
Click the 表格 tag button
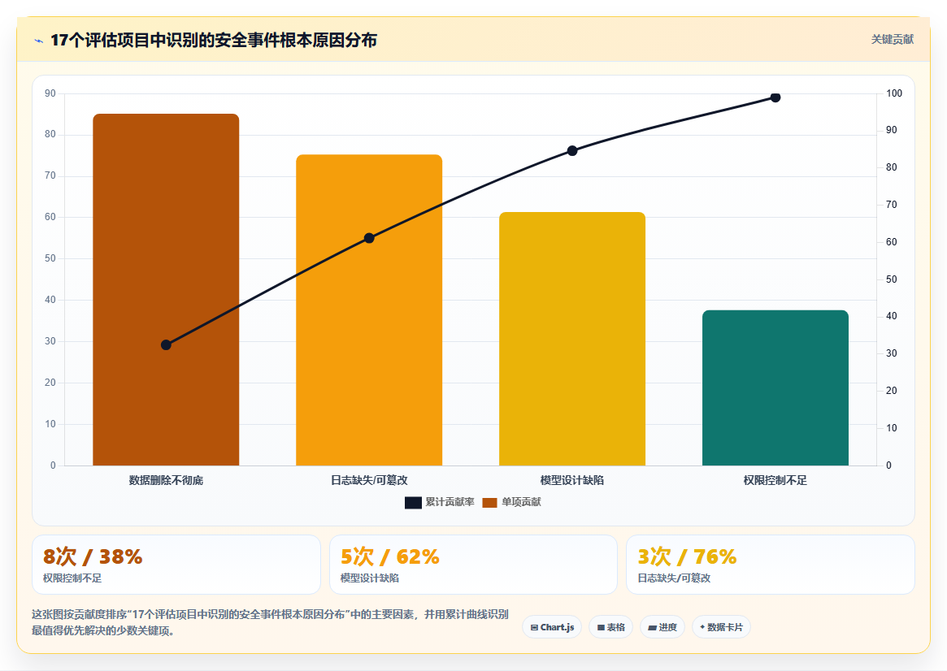[610, 628]
